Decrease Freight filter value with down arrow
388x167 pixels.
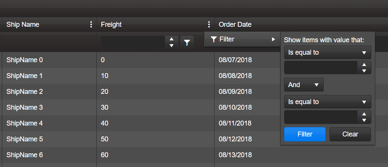click(172, 46)
